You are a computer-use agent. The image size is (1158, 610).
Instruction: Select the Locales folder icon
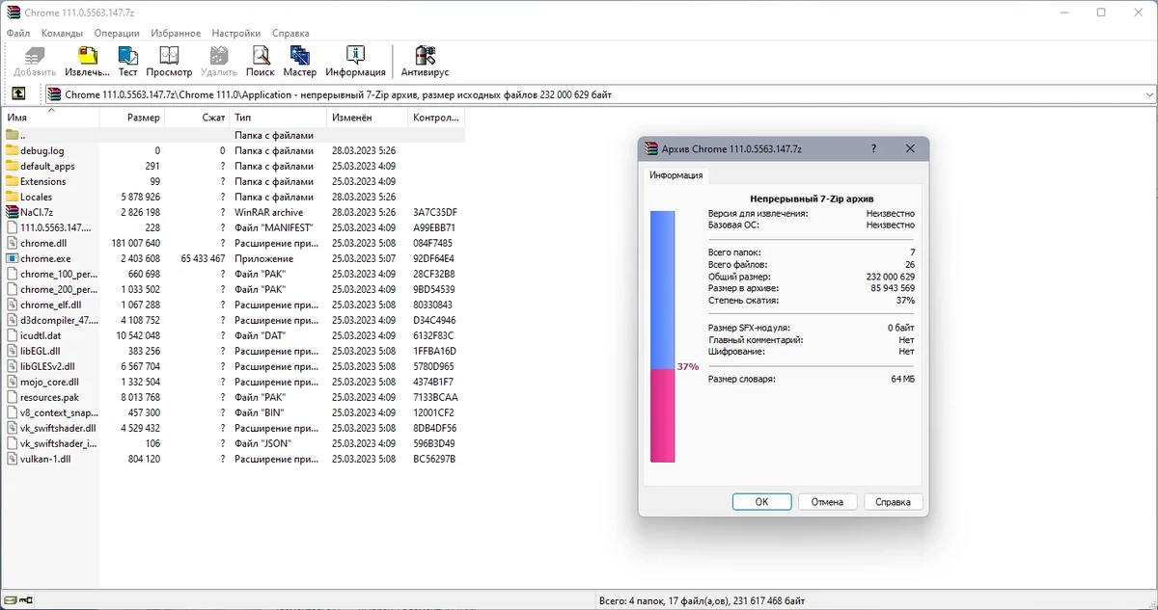13,197
